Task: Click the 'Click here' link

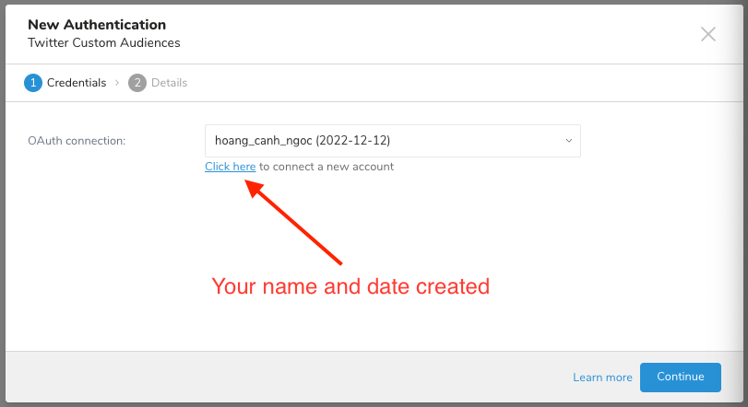Action: (230, 167)
